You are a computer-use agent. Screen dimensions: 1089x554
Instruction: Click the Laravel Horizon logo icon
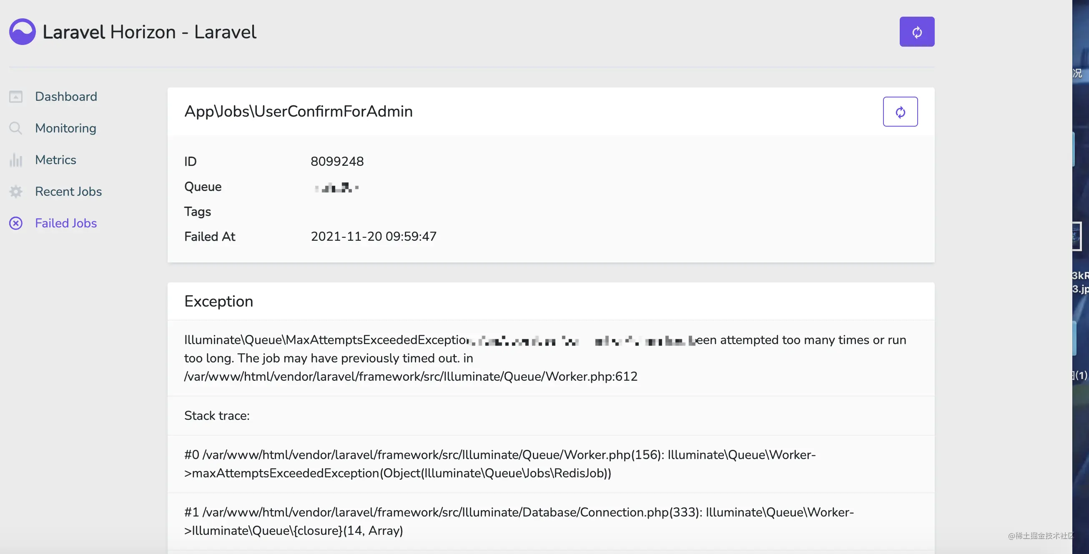coord(23,32)
